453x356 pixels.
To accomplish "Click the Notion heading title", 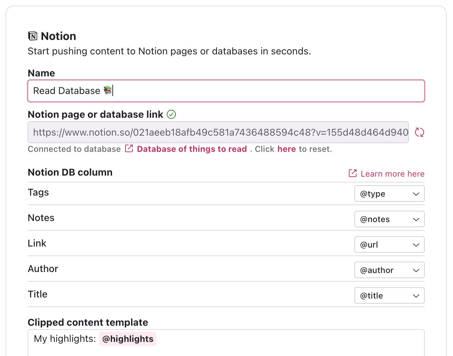I will tap(58, 36).
